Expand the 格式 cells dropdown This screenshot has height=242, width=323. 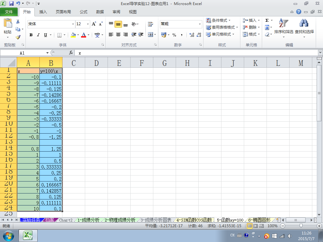coord(259,34)
